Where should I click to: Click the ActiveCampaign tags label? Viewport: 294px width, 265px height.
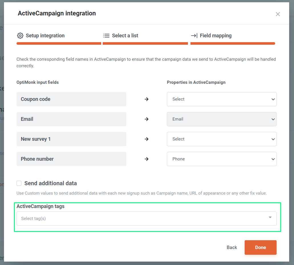[x=40, y=206]
